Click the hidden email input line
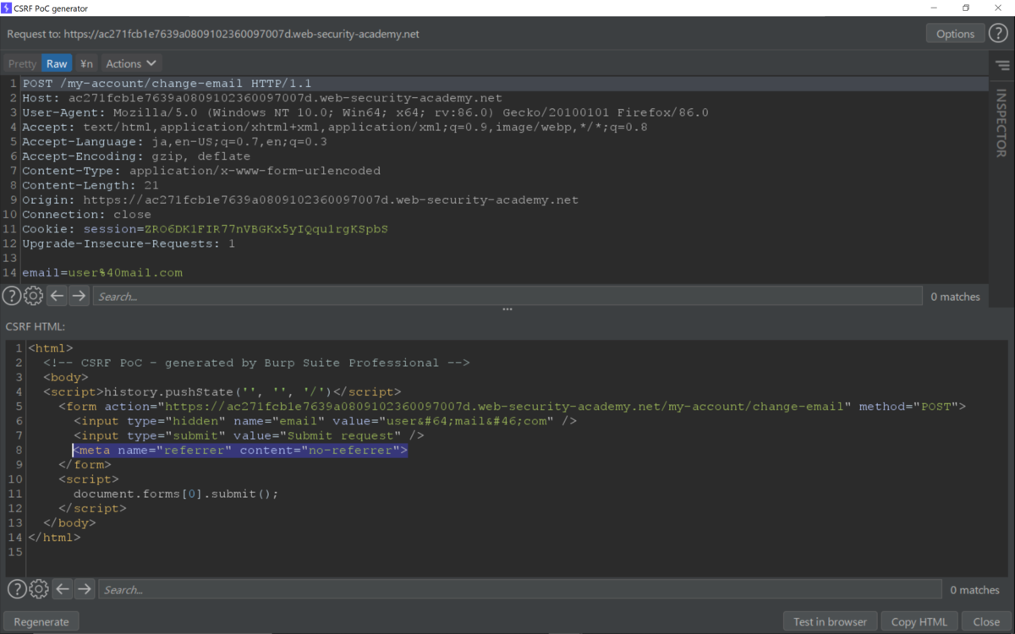 tap(326, 421)
